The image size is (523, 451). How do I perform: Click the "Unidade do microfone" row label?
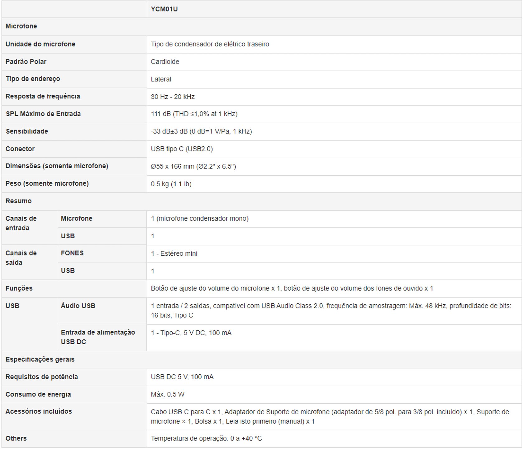click(x=40, y=44)
